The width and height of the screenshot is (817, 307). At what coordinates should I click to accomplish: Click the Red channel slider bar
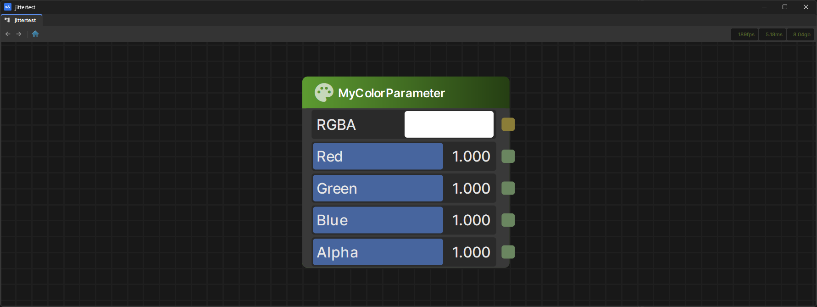378,156
